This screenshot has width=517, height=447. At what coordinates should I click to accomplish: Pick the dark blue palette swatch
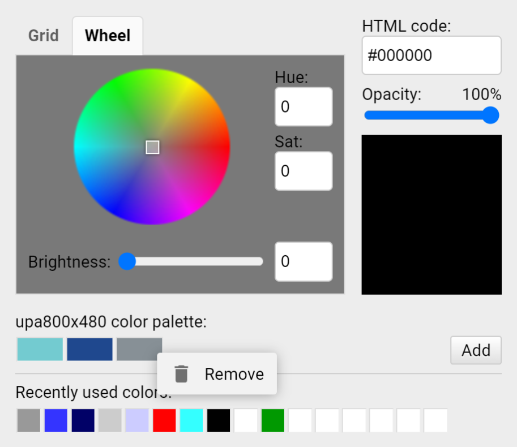[89, 349]
